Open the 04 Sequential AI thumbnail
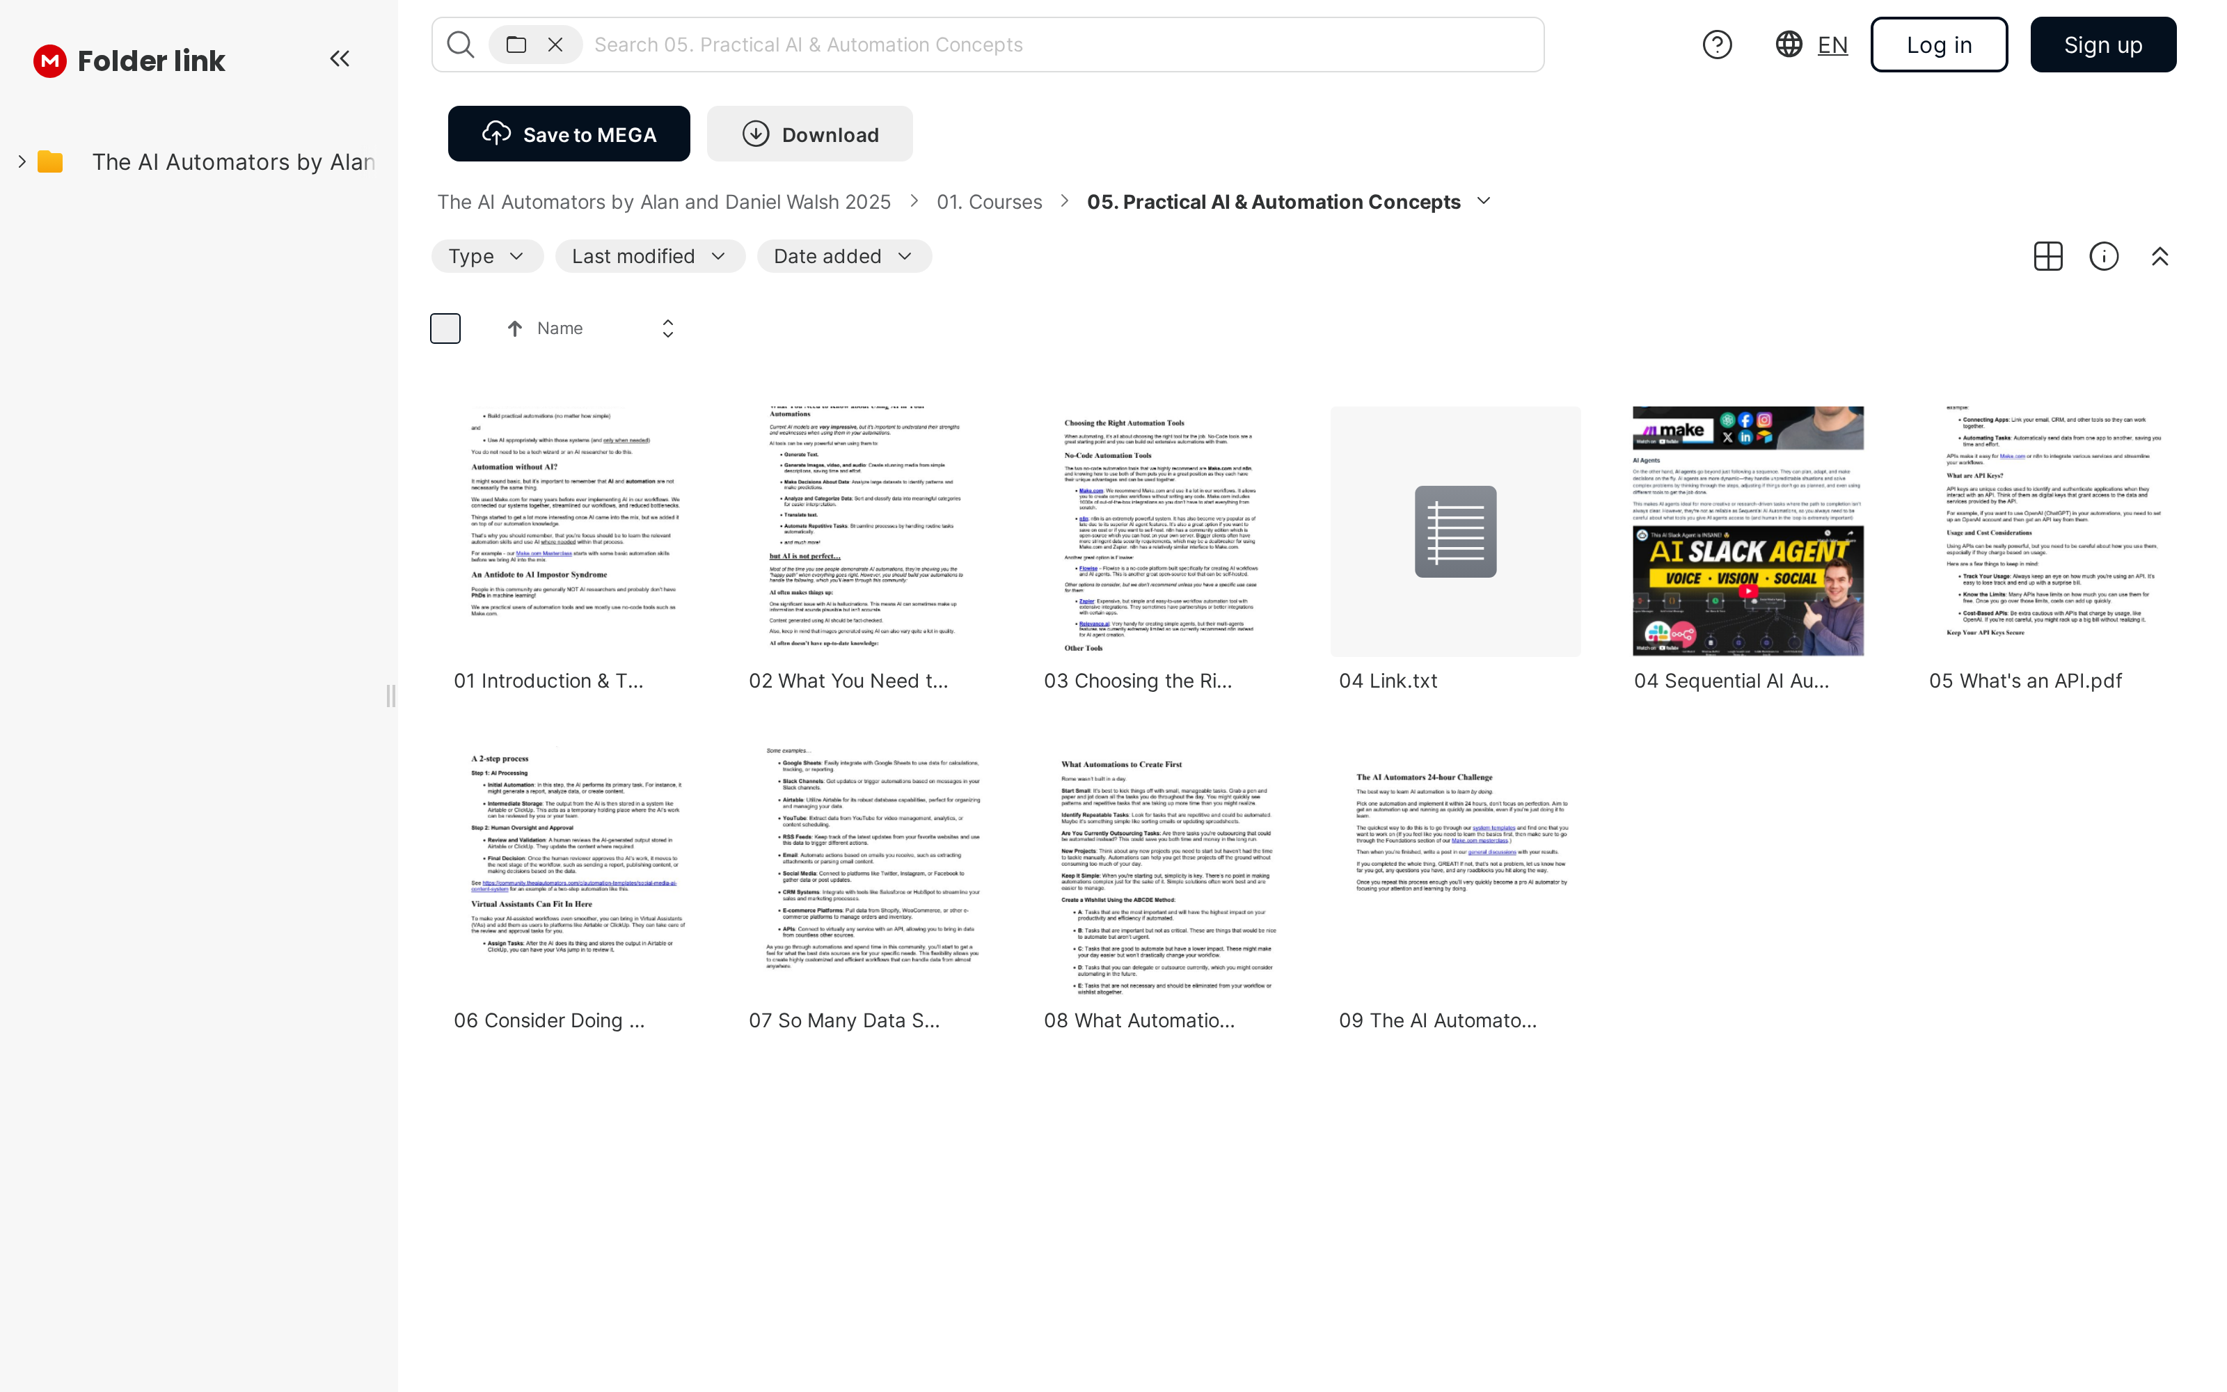The height and width of the screenshot is (1392, 2227). (x=1748, y=531)
